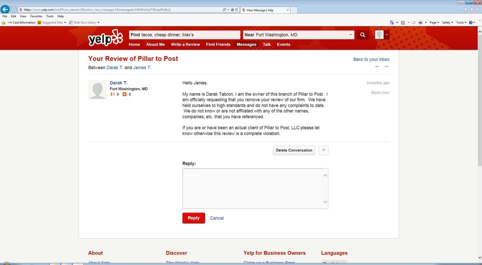Click the Find search input field
The image size is (482, 265).
tap(185, 35)
